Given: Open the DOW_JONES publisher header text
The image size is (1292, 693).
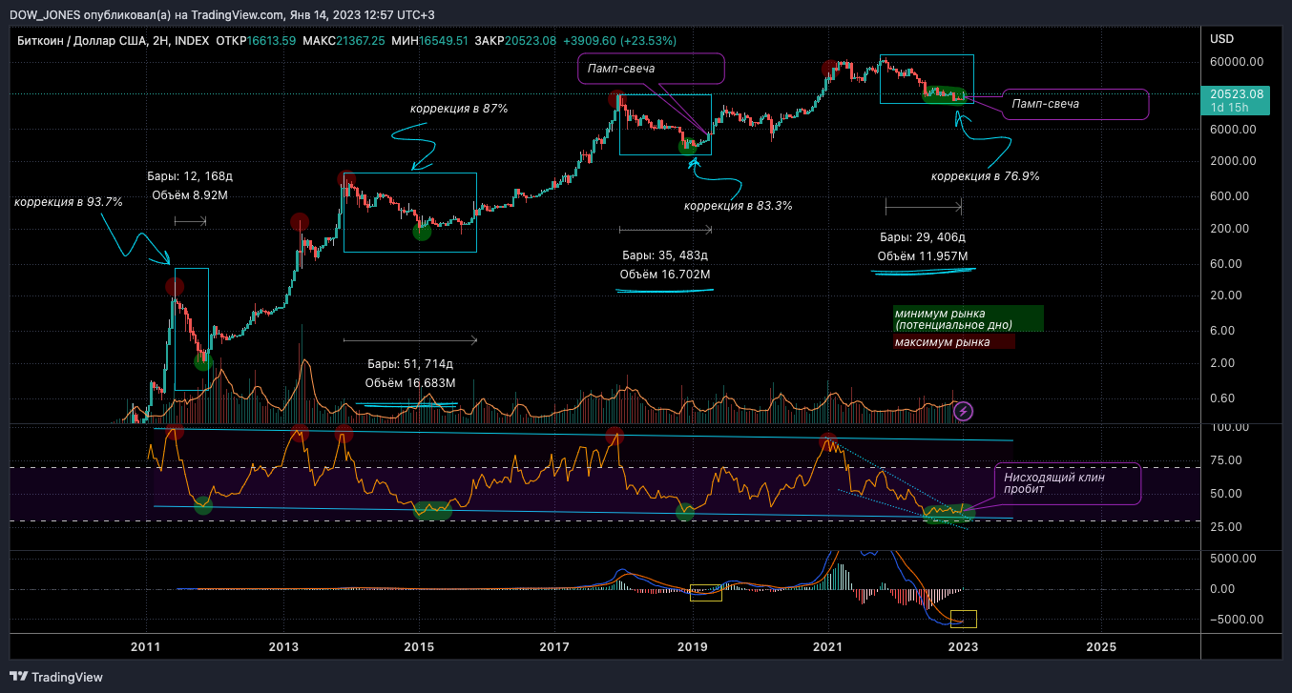Looking at the screenshot, I should tap(44, 13).
